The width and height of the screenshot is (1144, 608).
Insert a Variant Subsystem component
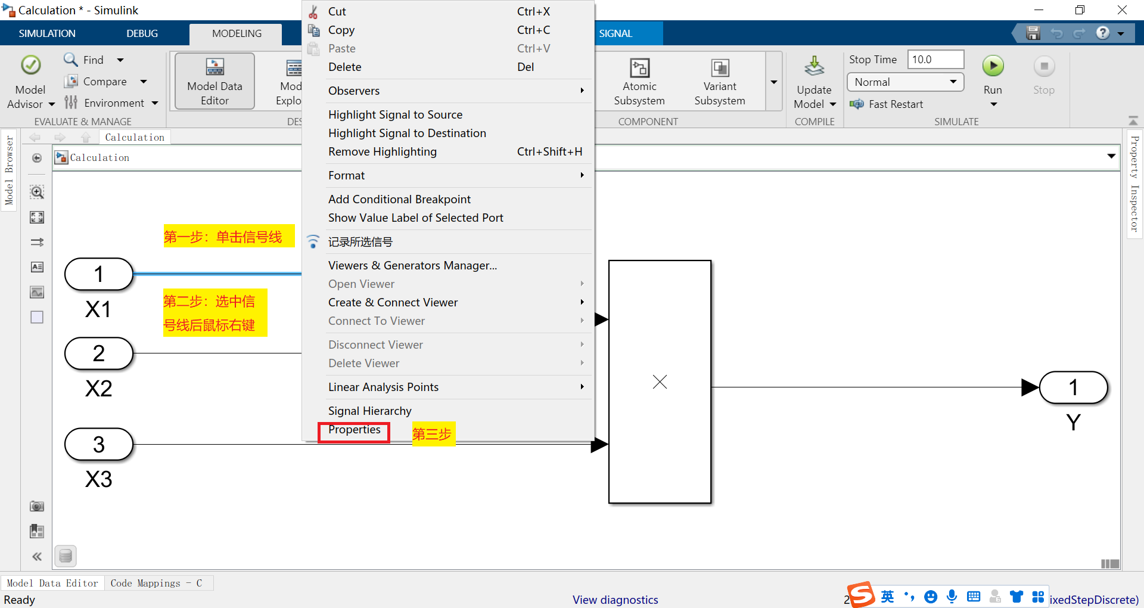720,82
